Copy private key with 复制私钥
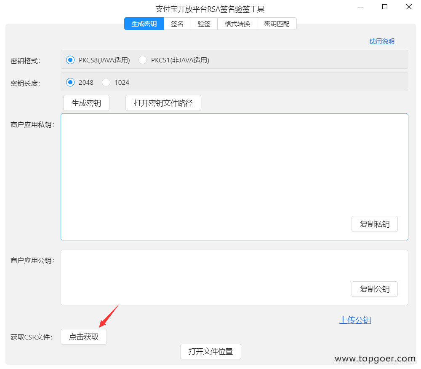This screenshot has height=369, width=421. coord(374,224)
